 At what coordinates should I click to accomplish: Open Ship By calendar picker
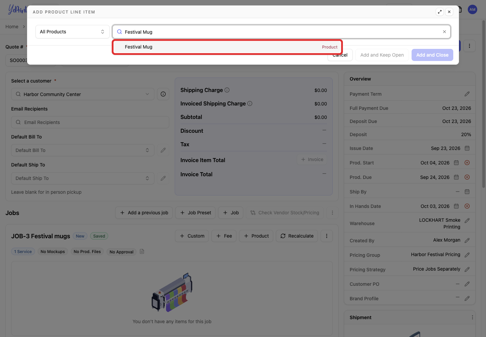[x=467, y=192]
